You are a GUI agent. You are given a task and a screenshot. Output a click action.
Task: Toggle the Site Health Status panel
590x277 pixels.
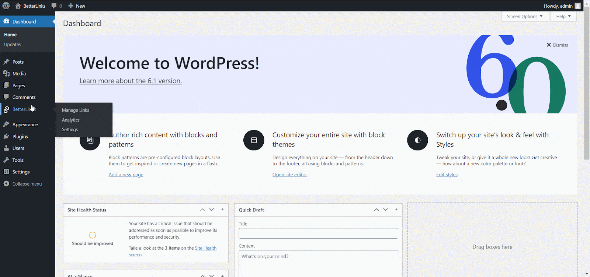click(222, 210)
